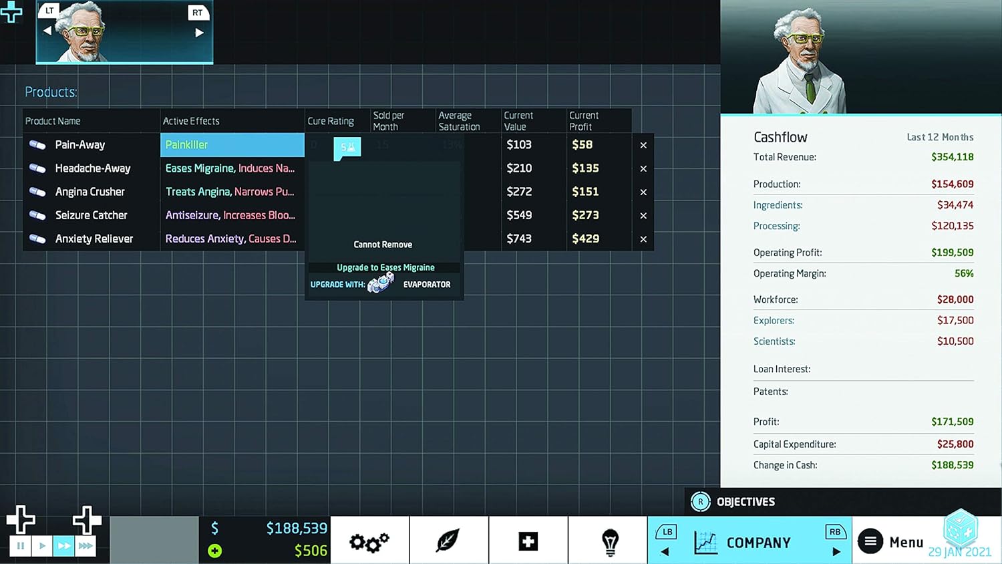Open the research lightbulb panel
Image resolution: width=1002 pixels, height=564 pixels.
pos(610,541)
